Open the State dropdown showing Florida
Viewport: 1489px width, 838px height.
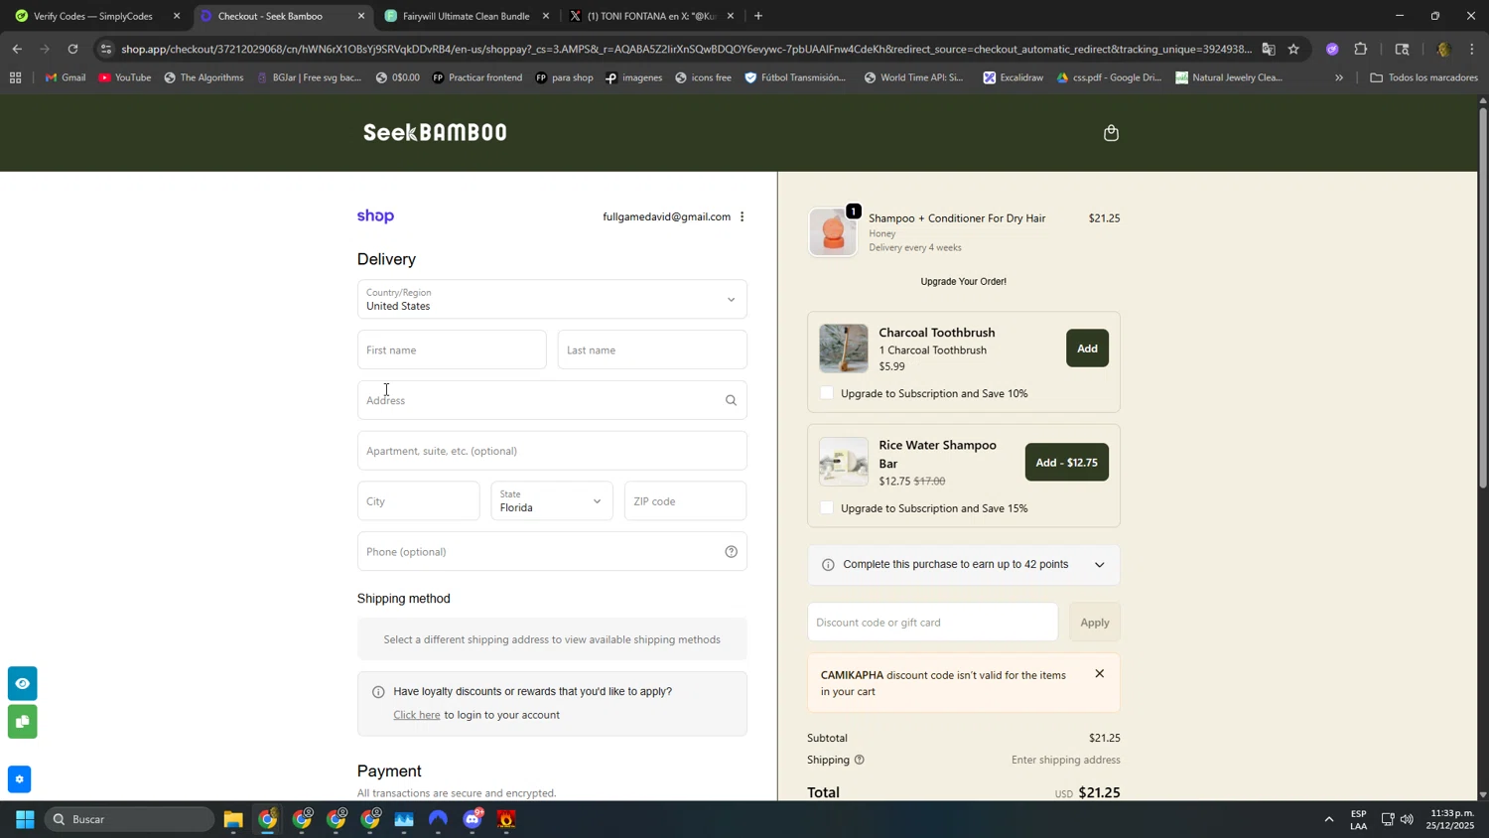552,501
